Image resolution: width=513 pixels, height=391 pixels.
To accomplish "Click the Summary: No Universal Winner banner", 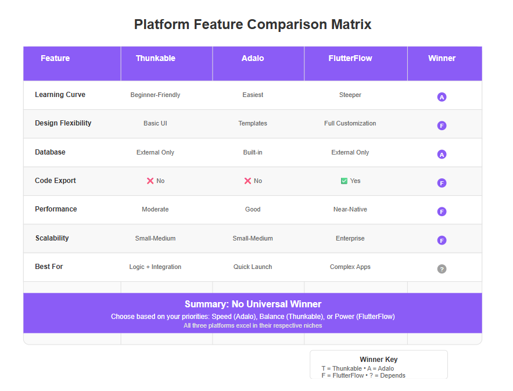I will [253, 313].
